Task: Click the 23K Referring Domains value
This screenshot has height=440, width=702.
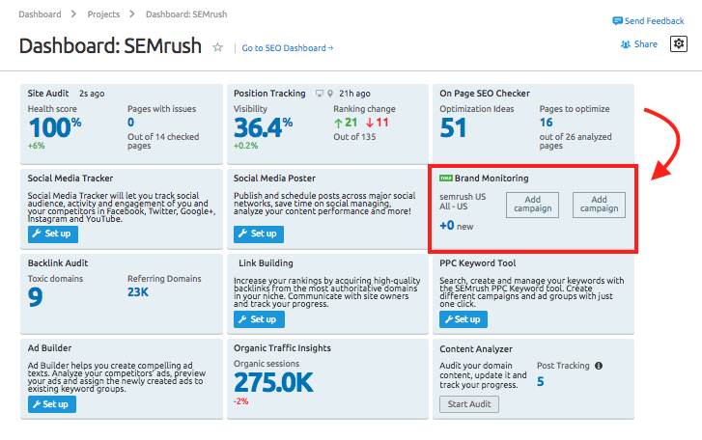Action: (138, 292)
